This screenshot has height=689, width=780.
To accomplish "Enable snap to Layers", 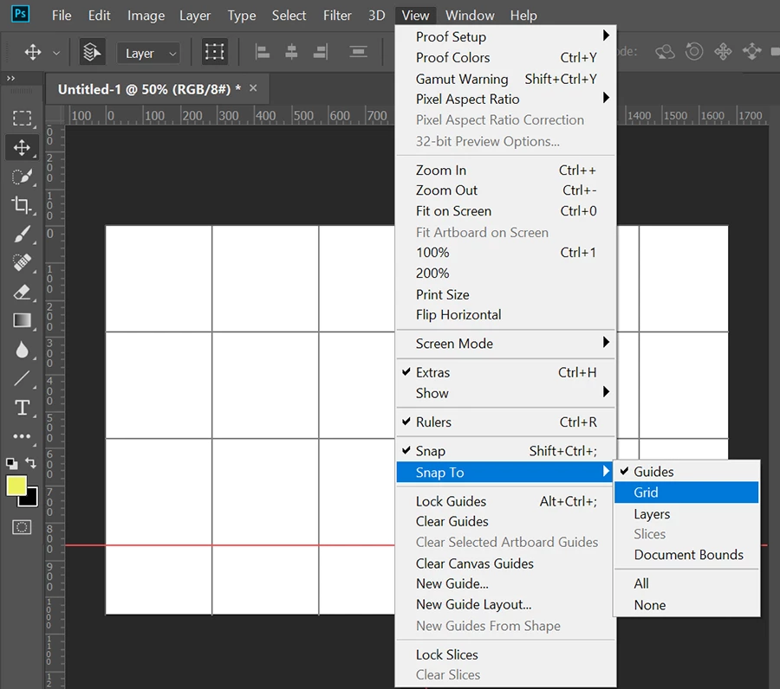I will pos(686,513).
